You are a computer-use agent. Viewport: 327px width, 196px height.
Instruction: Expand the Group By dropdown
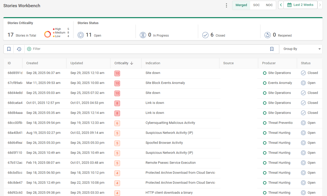point(301,49)
